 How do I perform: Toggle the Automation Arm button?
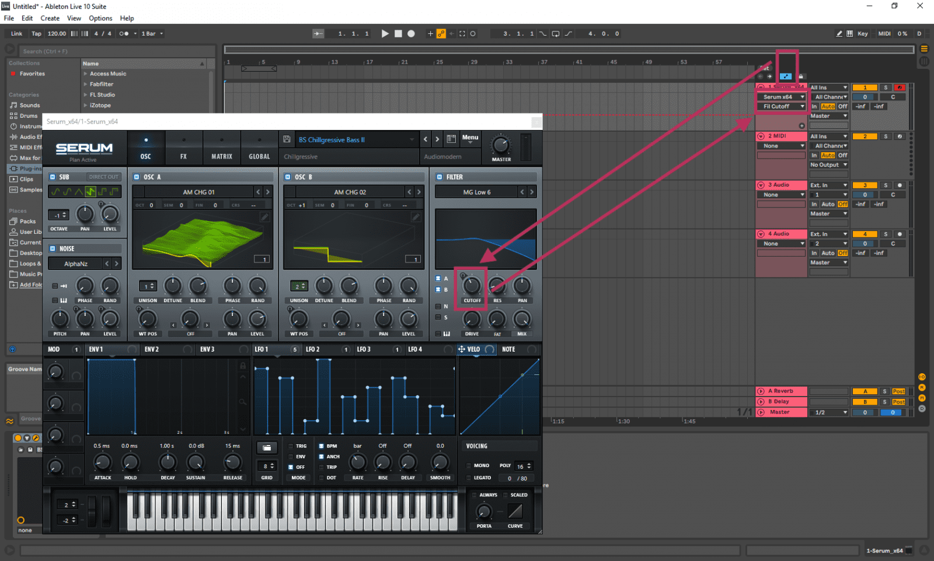(441, 34)
